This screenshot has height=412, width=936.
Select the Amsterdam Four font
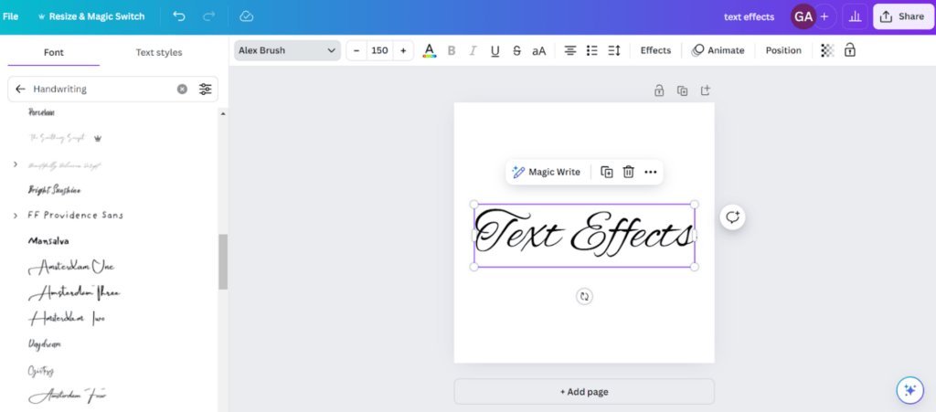(x=68, y=395)
